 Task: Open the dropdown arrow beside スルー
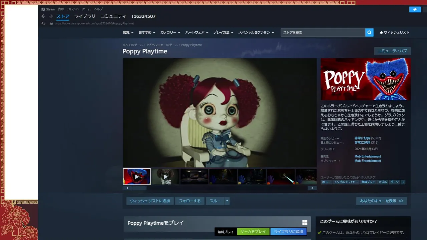pos(227,201)
